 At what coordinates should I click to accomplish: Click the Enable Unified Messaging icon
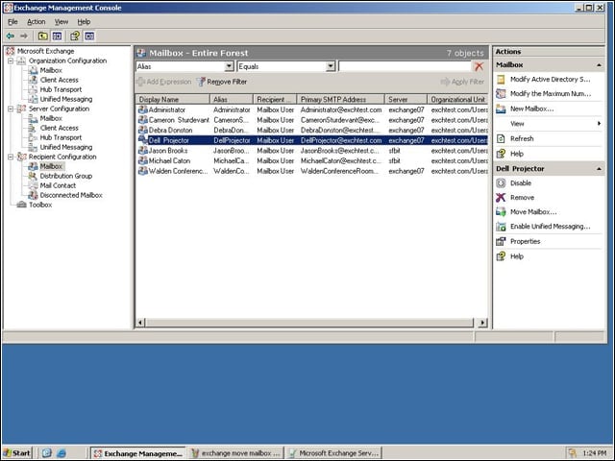[501, 227]
